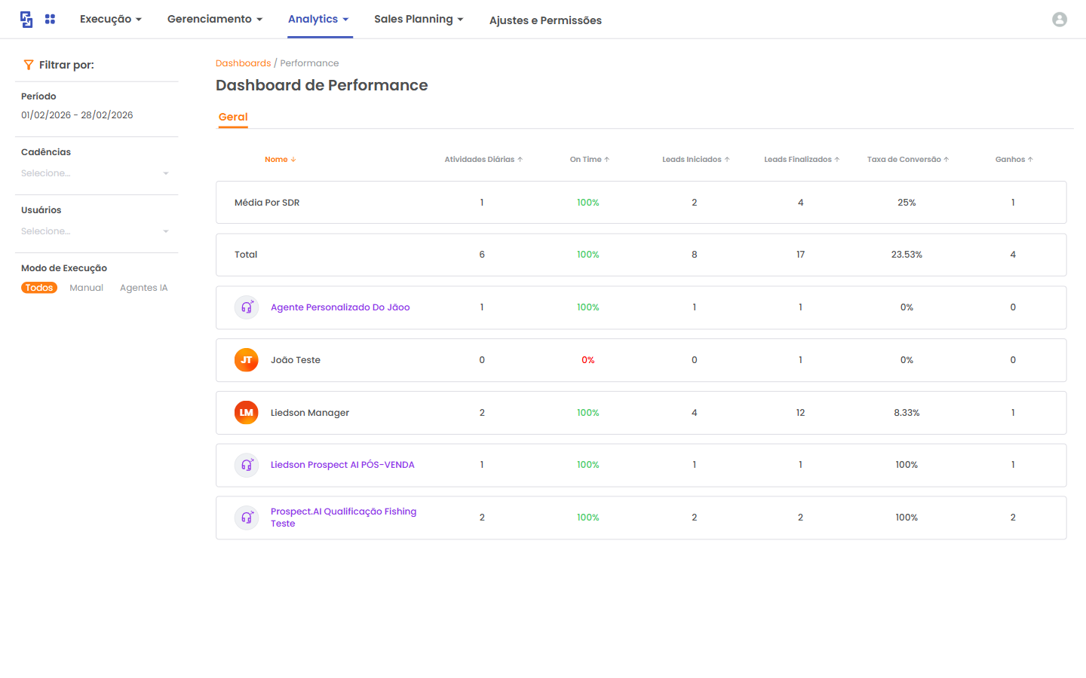Click the app logo icon
This screenshot has width=1086, height=678.
pyautogui.click(x=26, y=20)
